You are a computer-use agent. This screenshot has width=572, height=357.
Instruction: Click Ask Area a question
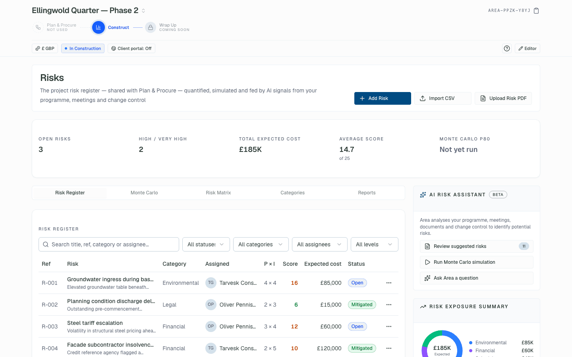(x=477, y=278)
